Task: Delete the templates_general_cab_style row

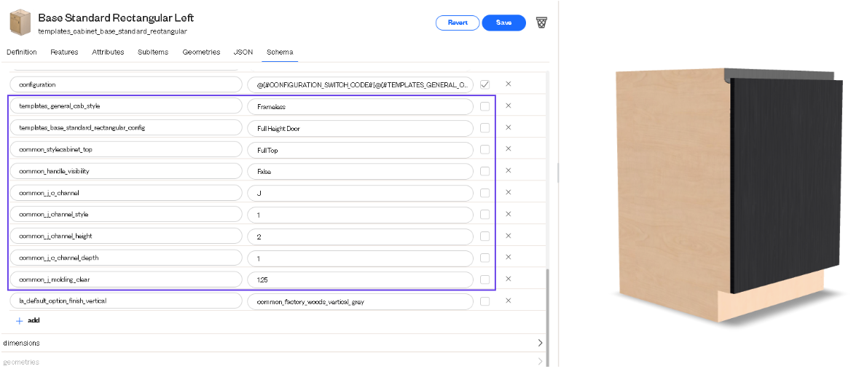Action: point(508,106)
